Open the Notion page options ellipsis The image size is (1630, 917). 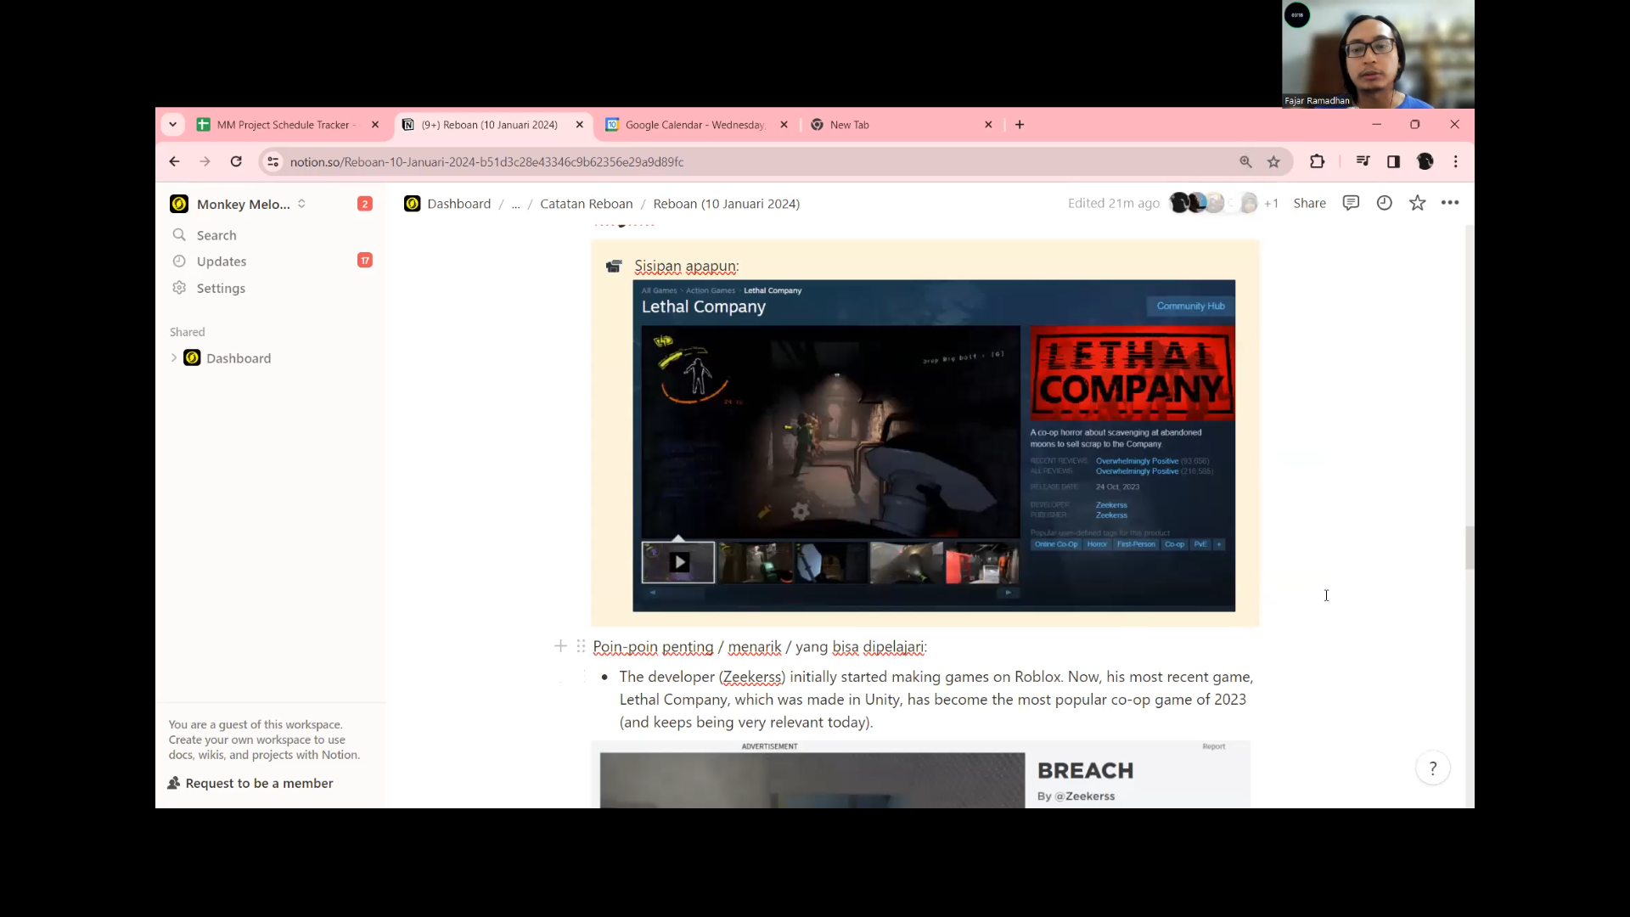1450,203
